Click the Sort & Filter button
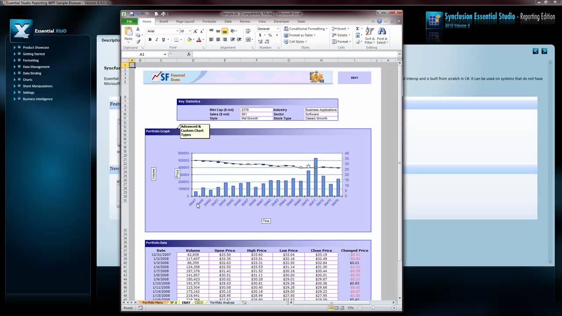 coord(370,36)
